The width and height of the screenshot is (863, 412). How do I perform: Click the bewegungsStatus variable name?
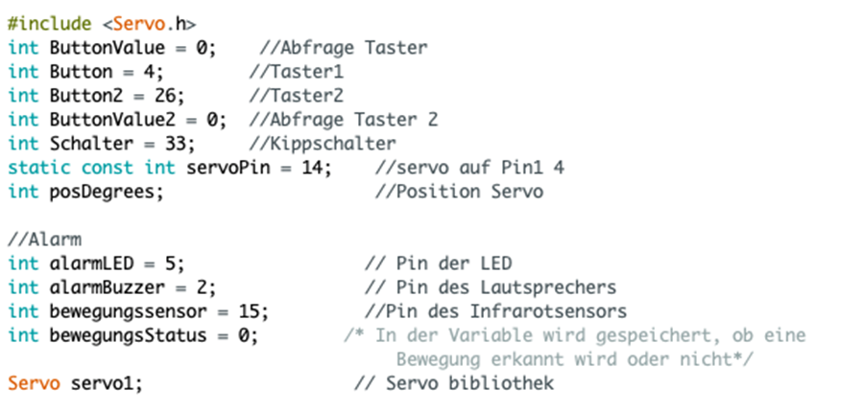115,335
